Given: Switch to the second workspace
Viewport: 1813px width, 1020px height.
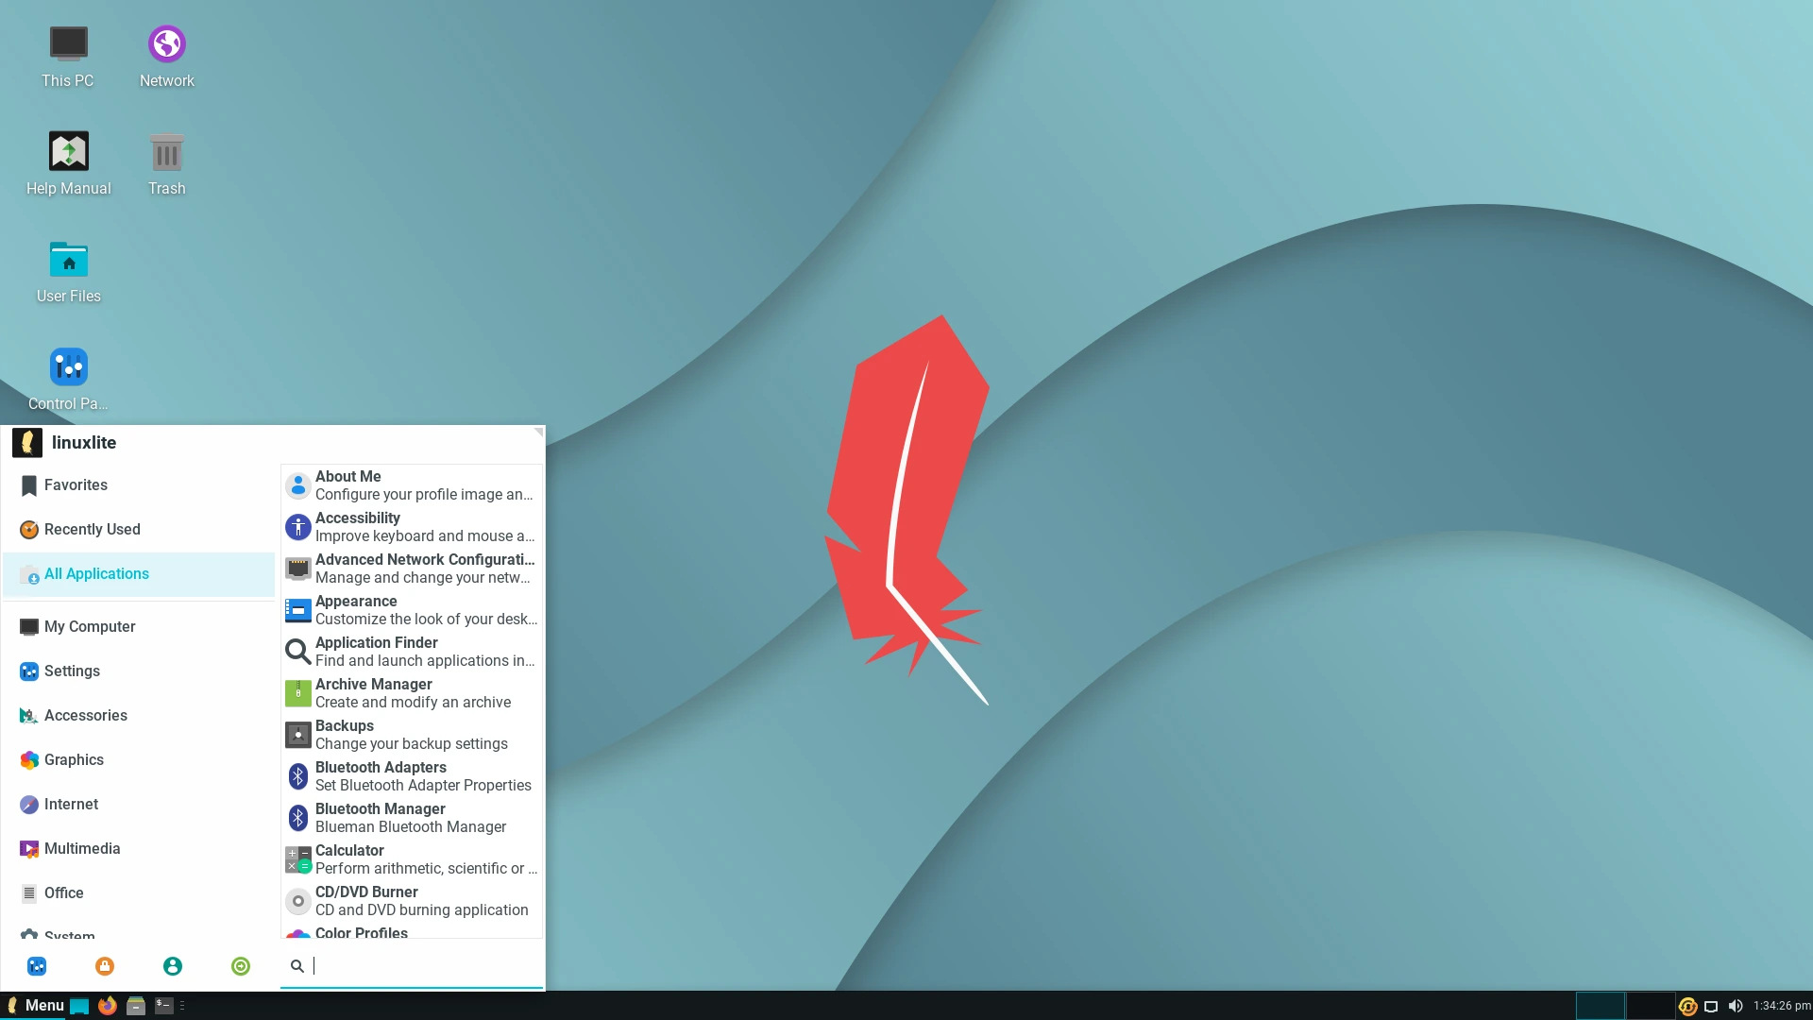Looking at the screenshot, I should click(x=1651, y=1006).
